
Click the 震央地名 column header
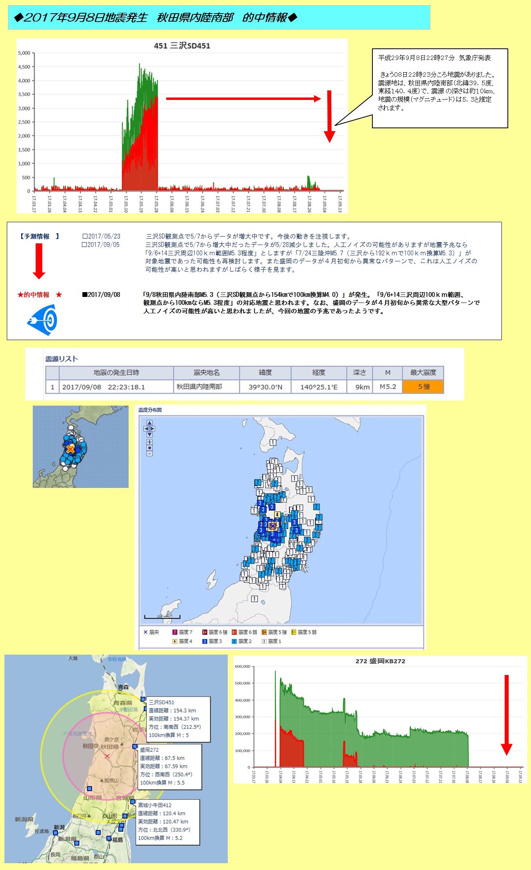[x=207, y=373]
